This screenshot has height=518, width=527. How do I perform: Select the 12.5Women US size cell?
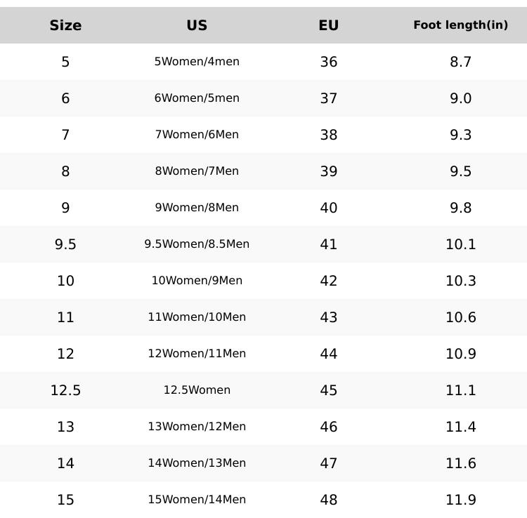point(197,390)
